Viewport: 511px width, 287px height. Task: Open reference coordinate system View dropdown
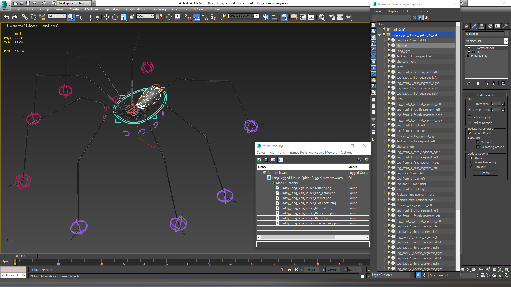[153, 16]
